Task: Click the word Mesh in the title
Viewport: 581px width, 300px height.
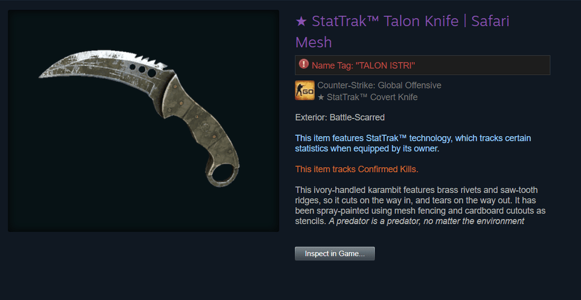Action: tap(313, 42)
